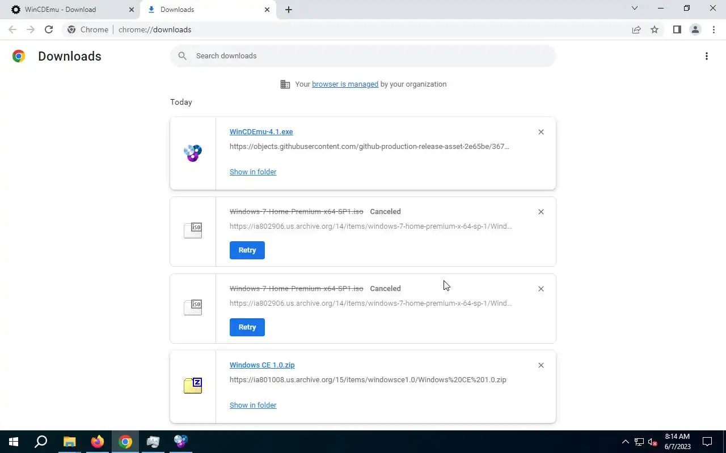Click the first canceled ISO file icon
The image size is (726, 453).
[x=193, y=230]
